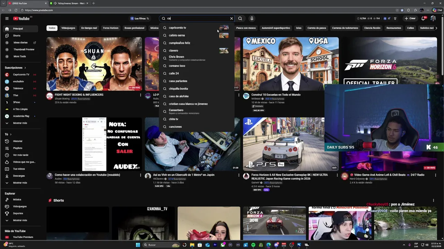Viewport: 444px width, 249px height.
Task: Expand Mostrar más under Descargas
Action: coord(20,183)
